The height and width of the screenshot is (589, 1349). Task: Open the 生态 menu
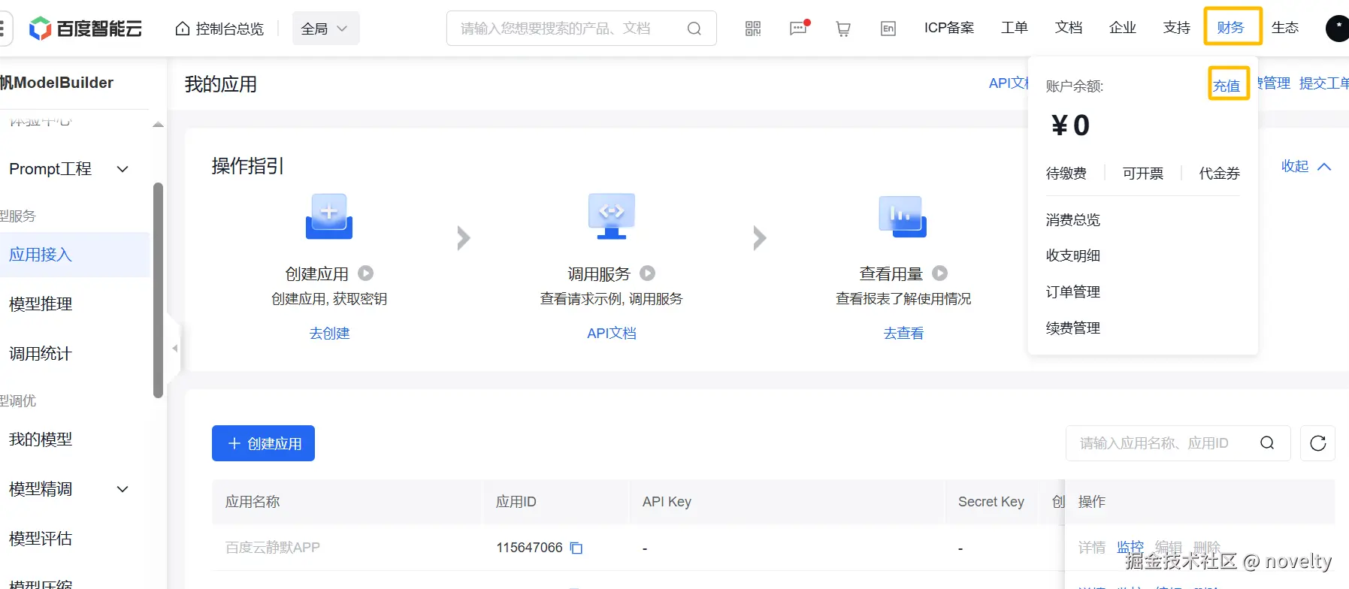coord(1285,28)
